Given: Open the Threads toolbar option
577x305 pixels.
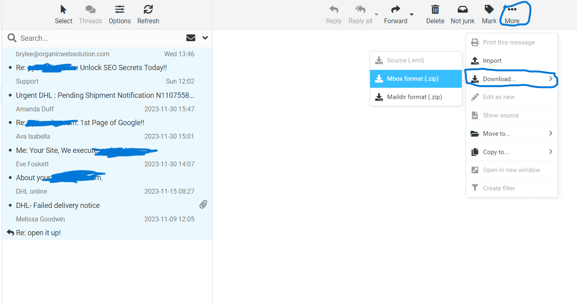Looking at the screenshot, I should pyautogui.click(x=91, y=15).
